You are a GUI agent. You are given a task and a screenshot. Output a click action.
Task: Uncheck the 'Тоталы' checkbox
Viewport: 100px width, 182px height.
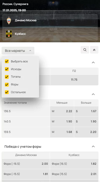pos(7,77)
